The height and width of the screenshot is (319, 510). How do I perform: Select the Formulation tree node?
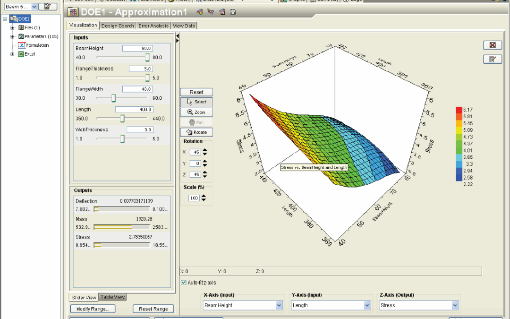pyautogui.click(x=34, y=45)
